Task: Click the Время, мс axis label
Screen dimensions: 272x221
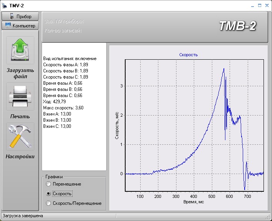Action: point(195,202)
